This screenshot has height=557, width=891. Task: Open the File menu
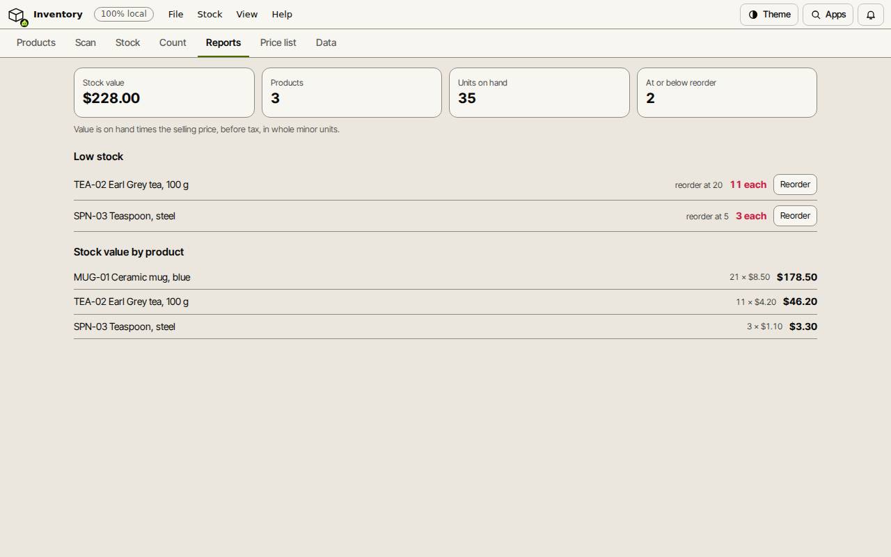click(175, 14)
